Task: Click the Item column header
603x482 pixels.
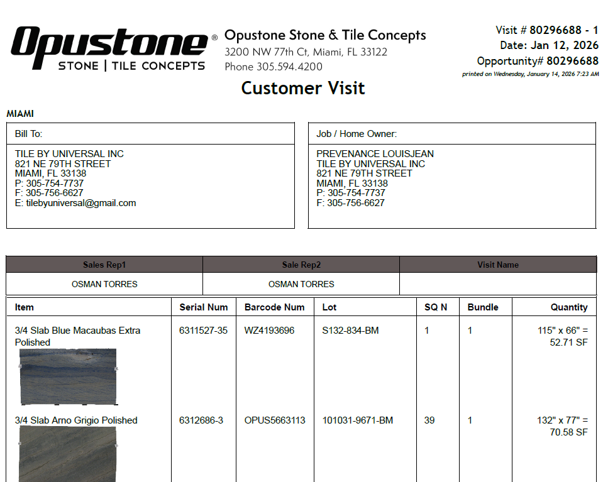Action: pos(25,307)
